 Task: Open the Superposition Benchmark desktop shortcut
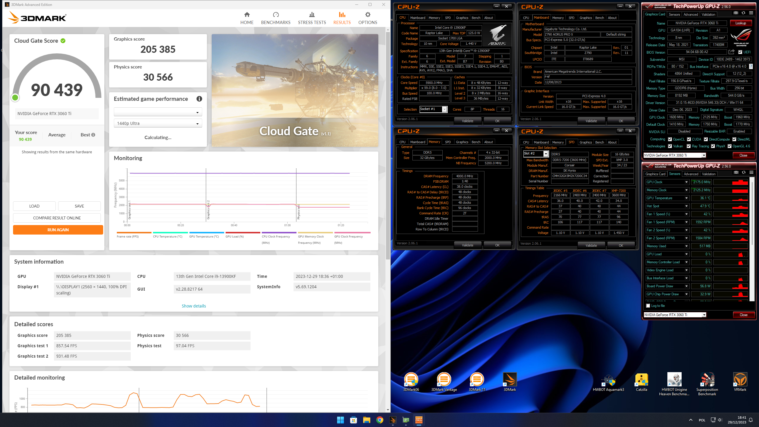707,384
